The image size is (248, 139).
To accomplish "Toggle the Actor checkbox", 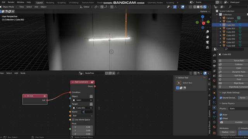I will tap(221, 115).
